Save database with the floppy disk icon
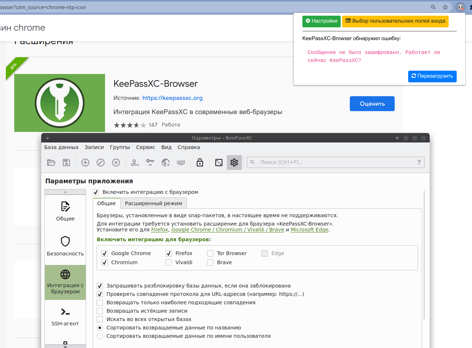472x348 pixels. coord(66,163)
